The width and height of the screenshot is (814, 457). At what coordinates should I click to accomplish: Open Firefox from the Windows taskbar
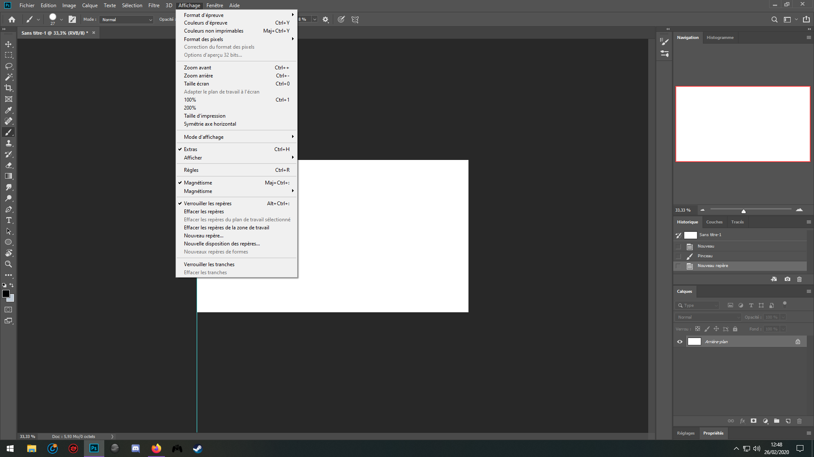(x=156, y=449)
